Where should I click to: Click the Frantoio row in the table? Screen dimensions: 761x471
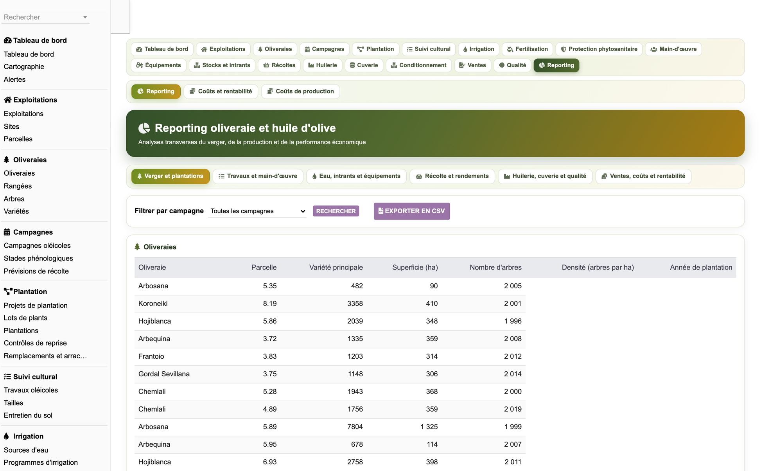(330, 356)
